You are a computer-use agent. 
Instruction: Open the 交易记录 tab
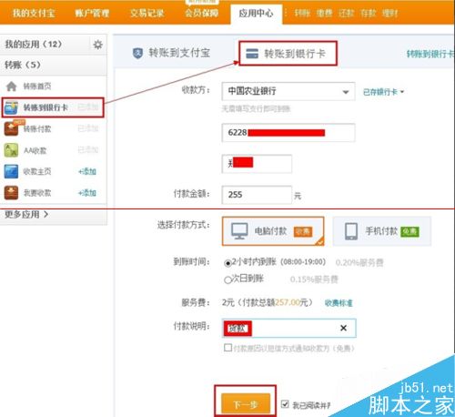pos(147,13)
